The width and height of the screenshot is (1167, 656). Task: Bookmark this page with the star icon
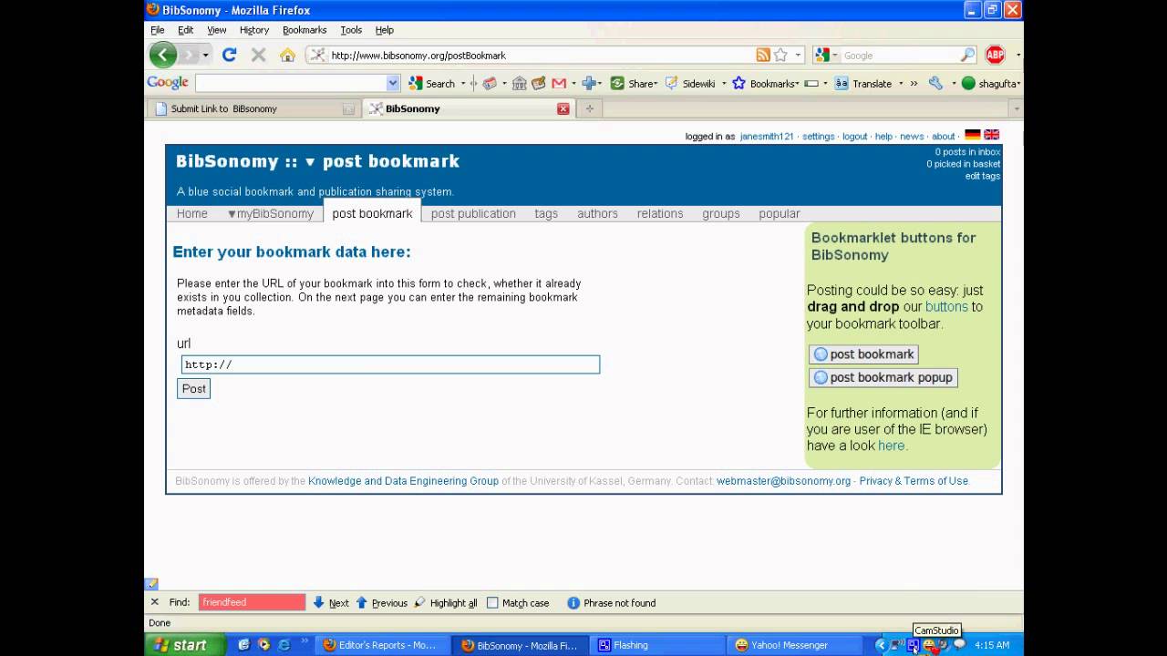(x=780, y=55)
